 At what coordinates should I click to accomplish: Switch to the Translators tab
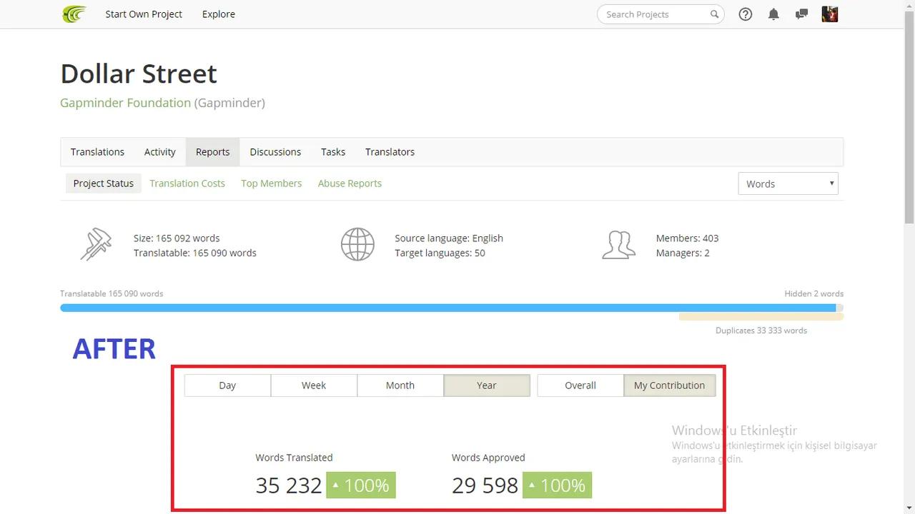pyautogui.click(x=390, y=152)
